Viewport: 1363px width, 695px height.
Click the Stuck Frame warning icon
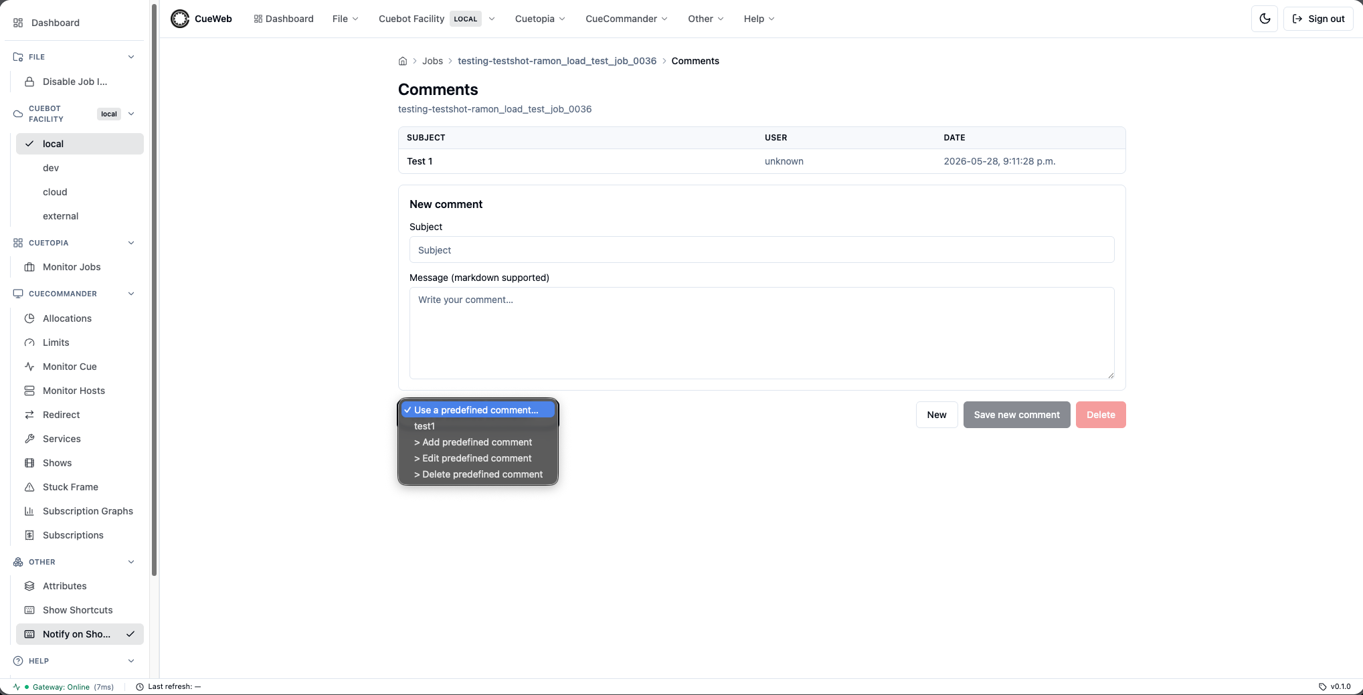(x=29, y=487)
